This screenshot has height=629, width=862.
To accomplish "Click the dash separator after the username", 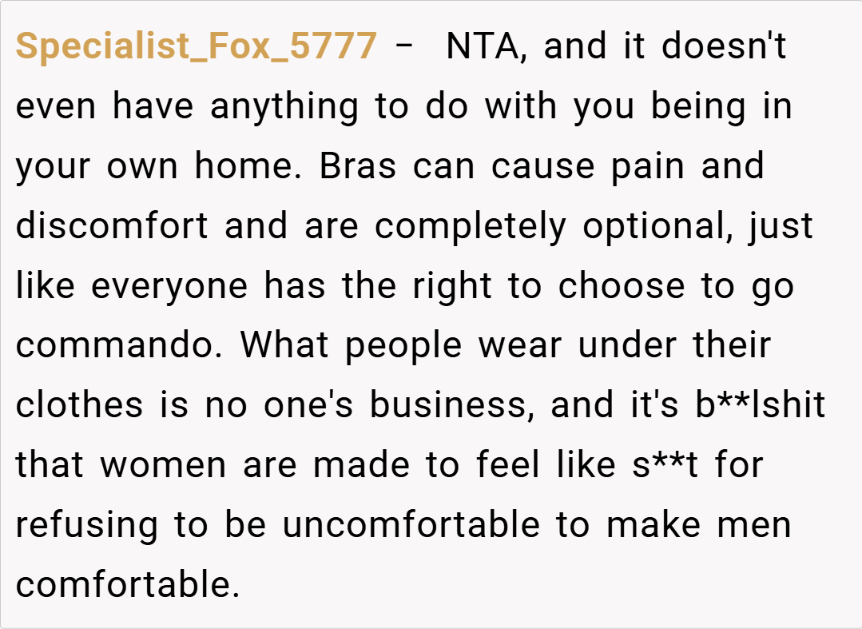I will coord(404,47).
